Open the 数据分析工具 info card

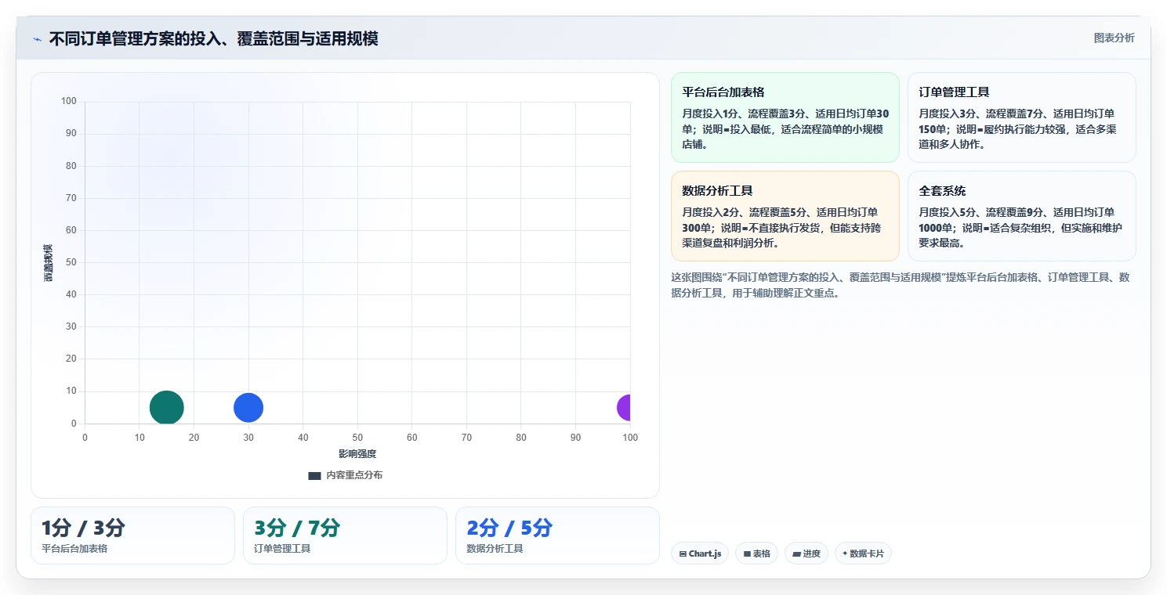click(785, 216)
